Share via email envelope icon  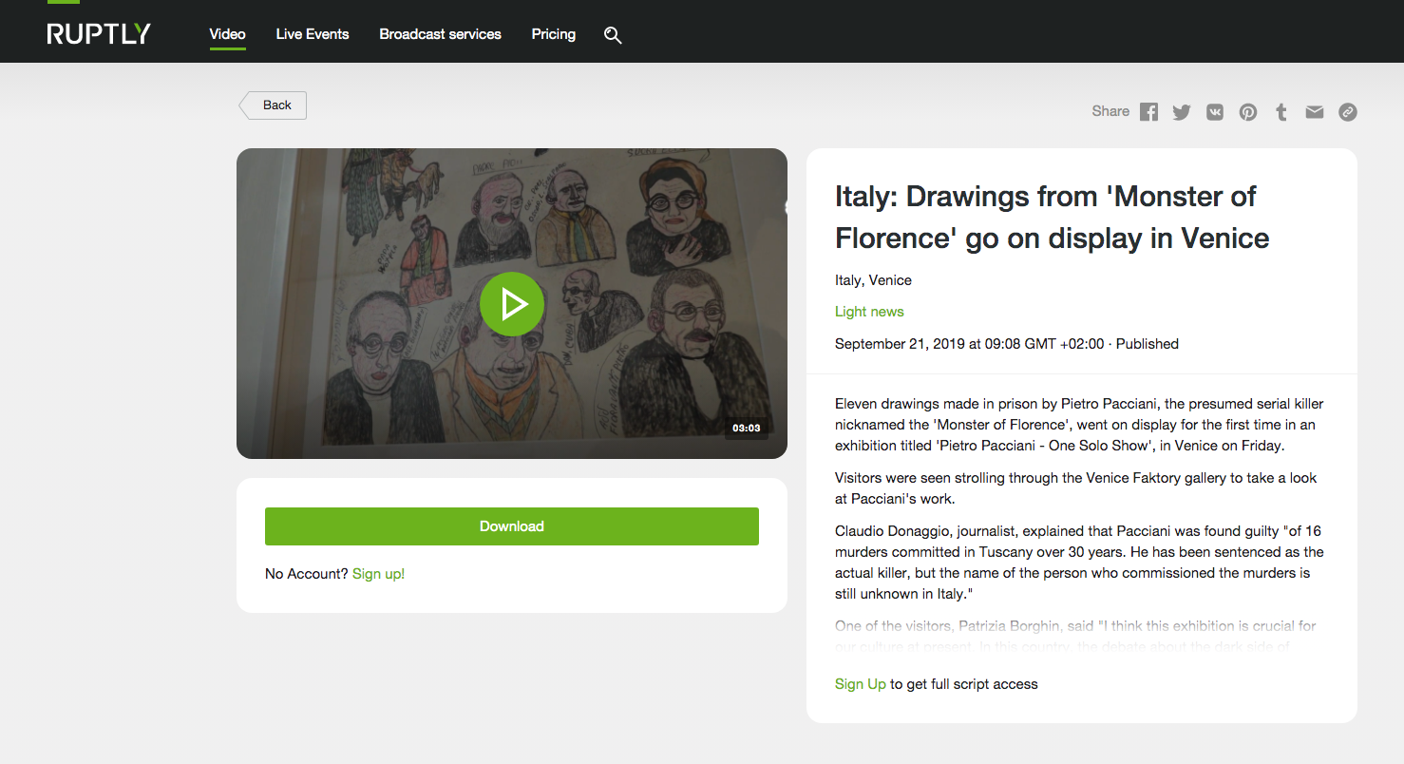(x=1315, y=112)
